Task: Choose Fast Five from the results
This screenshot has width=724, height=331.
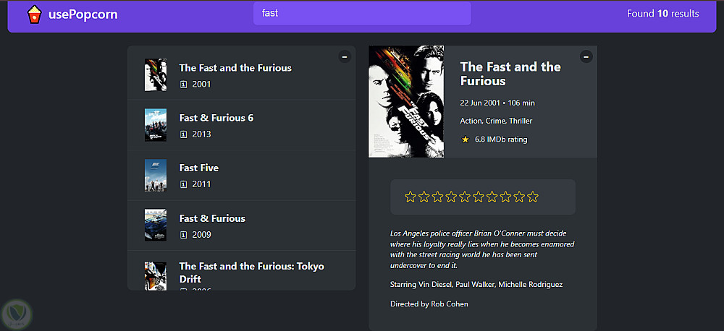Action: point(199,168)
